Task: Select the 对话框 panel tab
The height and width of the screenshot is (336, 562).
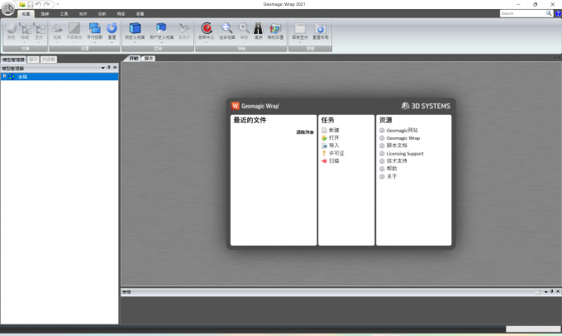Action: (49, 60)
